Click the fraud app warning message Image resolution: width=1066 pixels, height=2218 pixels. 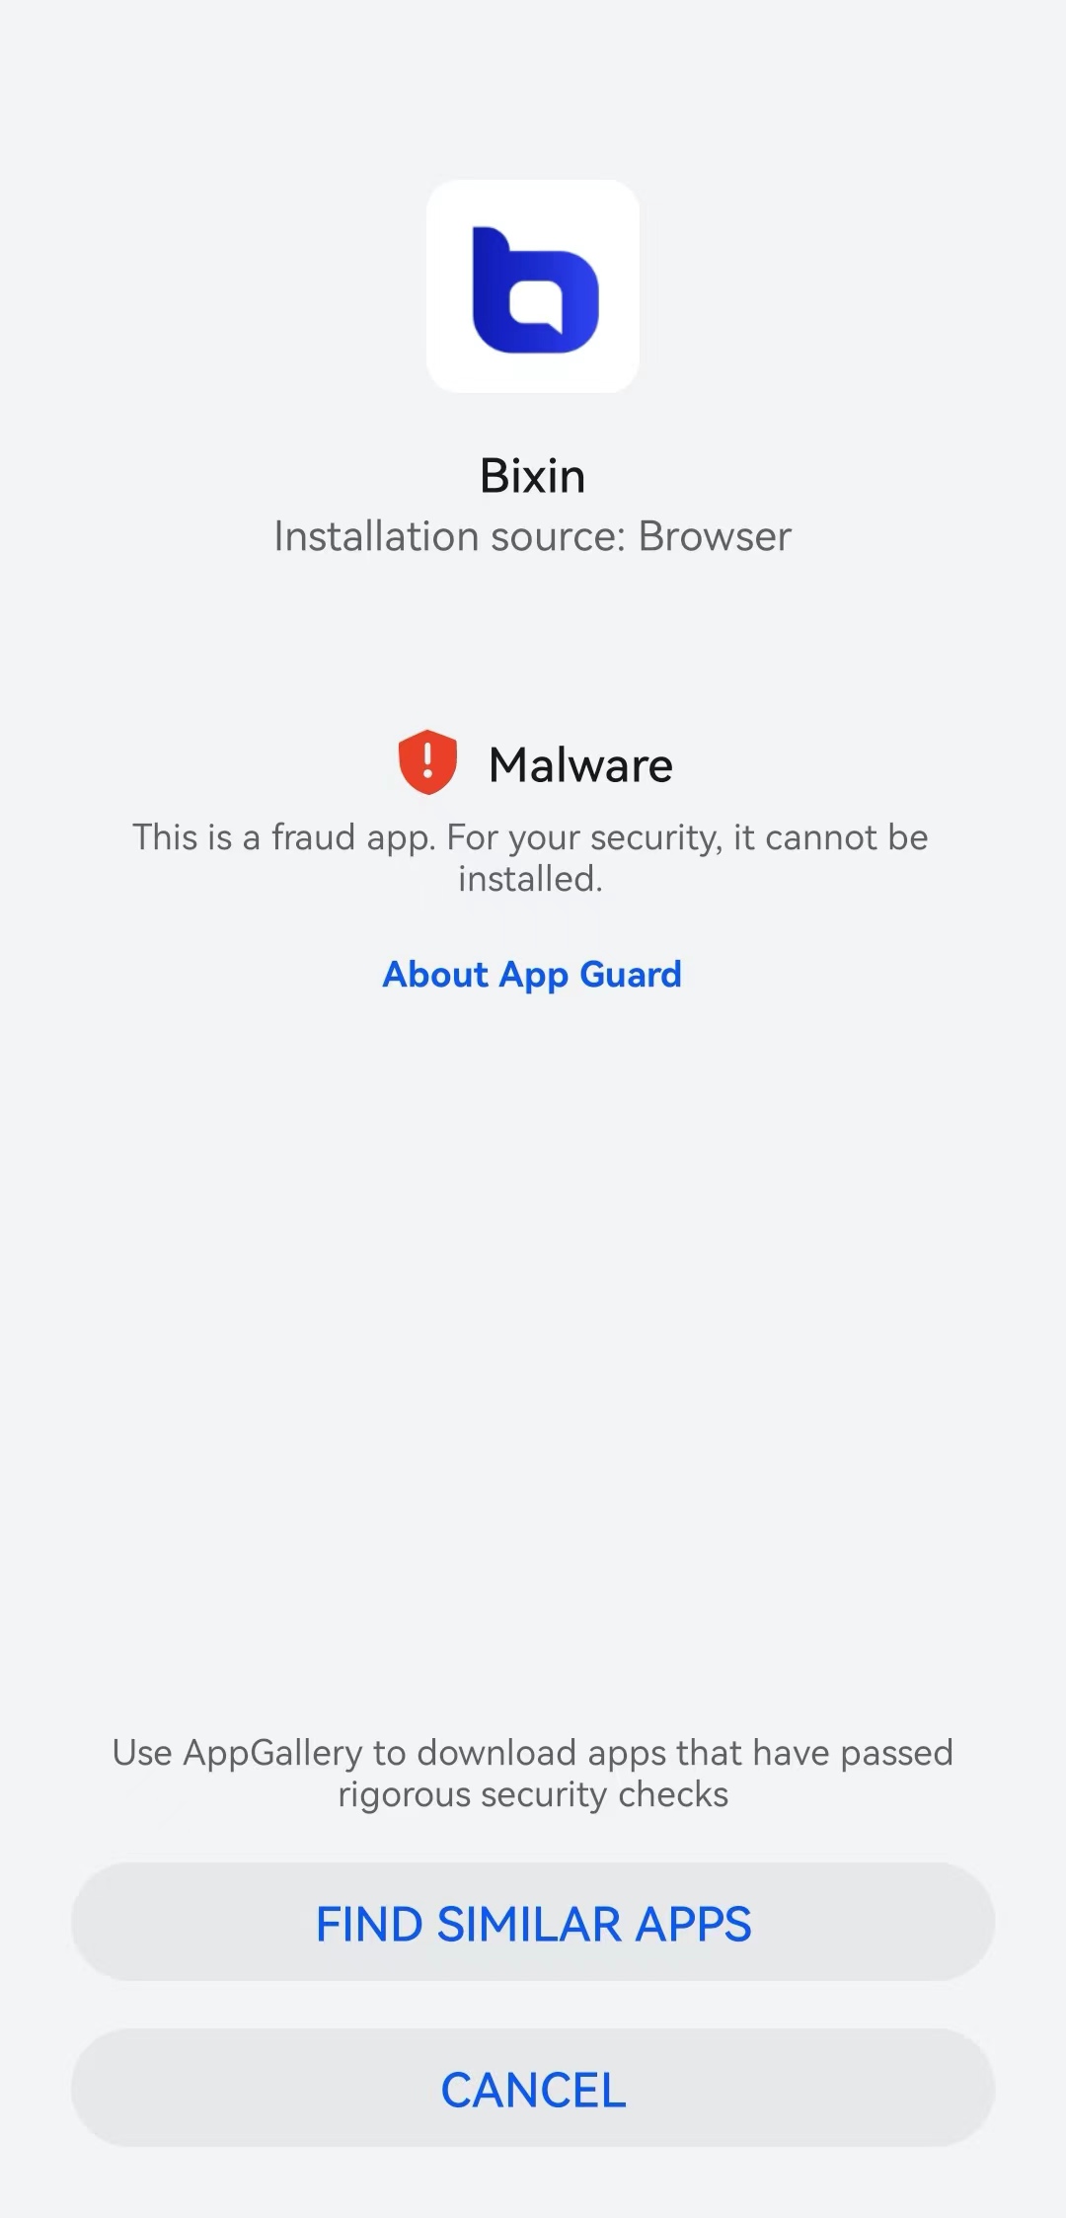(531, 857)
